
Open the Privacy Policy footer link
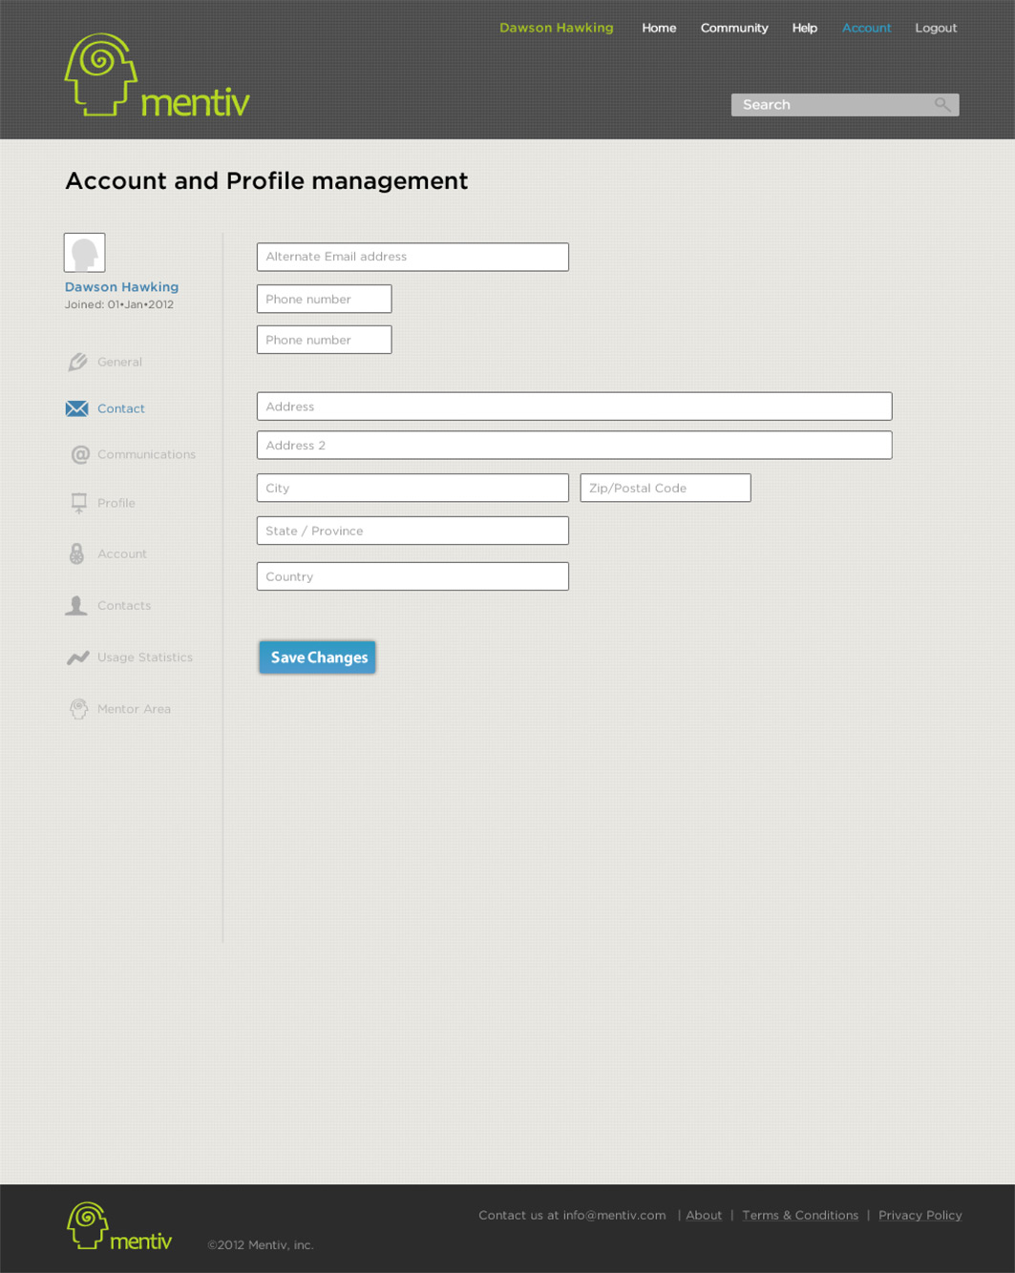pos(920,1215)
